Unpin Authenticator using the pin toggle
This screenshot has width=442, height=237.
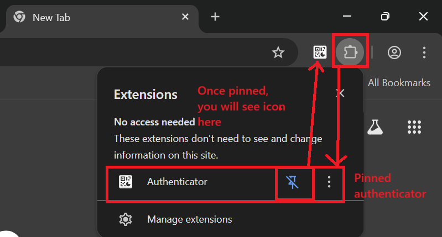pyautogui.click(x=294, y=182)
